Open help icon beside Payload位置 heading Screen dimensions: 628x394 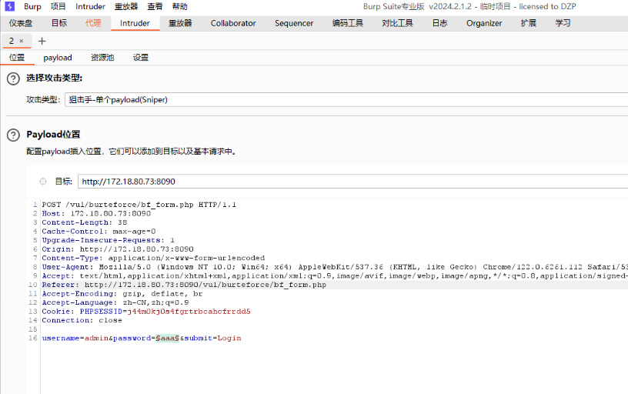[13, 135]
